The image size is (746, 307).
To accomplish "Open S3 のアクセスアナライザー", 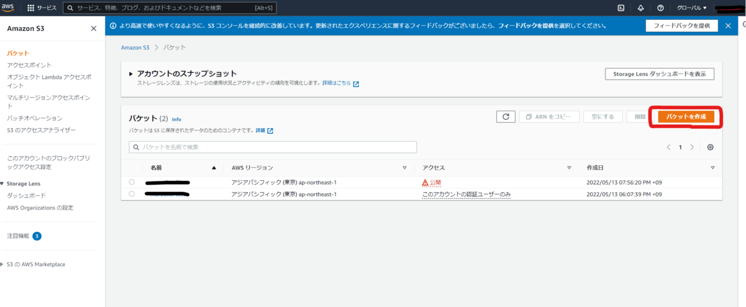I will [x=41, y=130].
